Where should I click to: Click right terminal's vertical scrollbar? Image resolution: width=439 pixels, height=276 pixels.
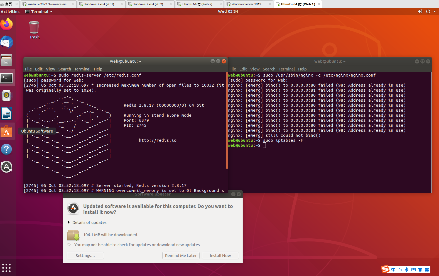431,133
